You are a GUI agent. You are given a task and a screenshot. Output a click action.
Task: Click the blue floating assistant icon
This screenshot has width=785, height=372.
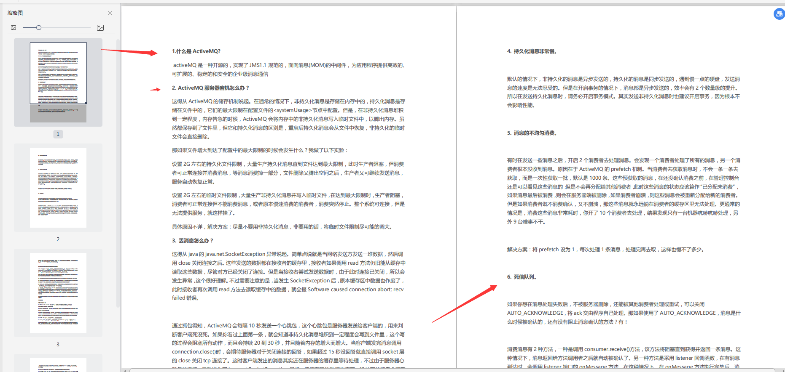779,14
